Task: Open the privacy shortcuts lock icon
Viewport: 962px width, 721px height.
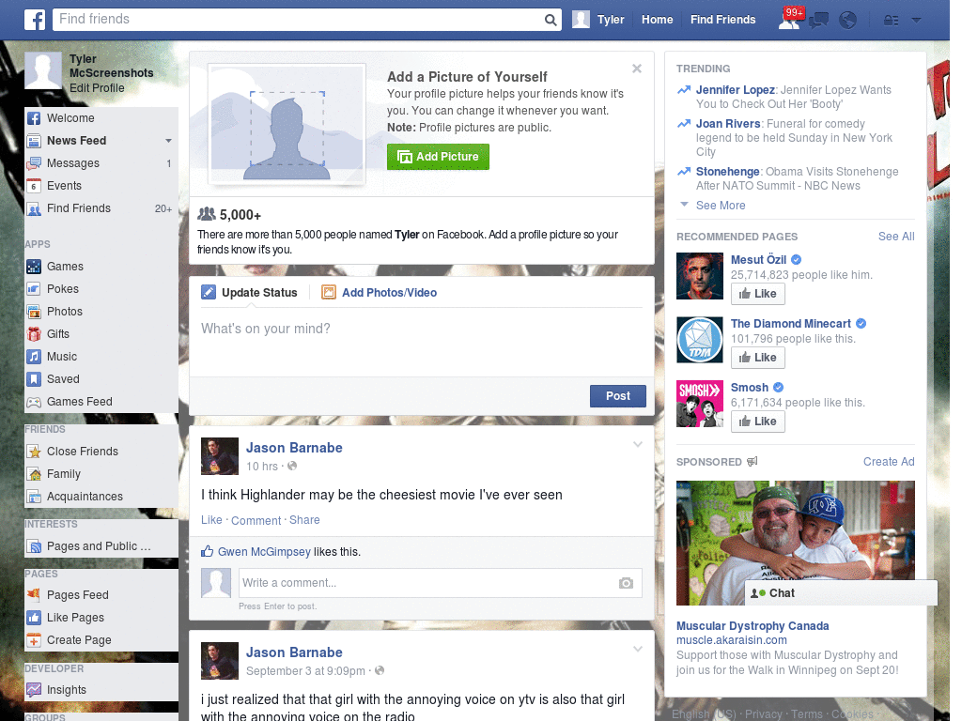Action: tap(891, 21)
